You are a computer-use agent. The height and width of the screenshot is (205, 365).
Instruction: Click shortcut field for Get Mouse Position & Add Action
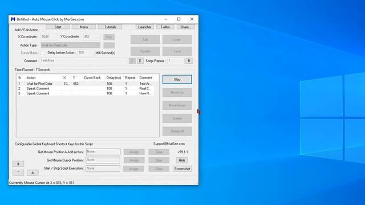point(103,152)
